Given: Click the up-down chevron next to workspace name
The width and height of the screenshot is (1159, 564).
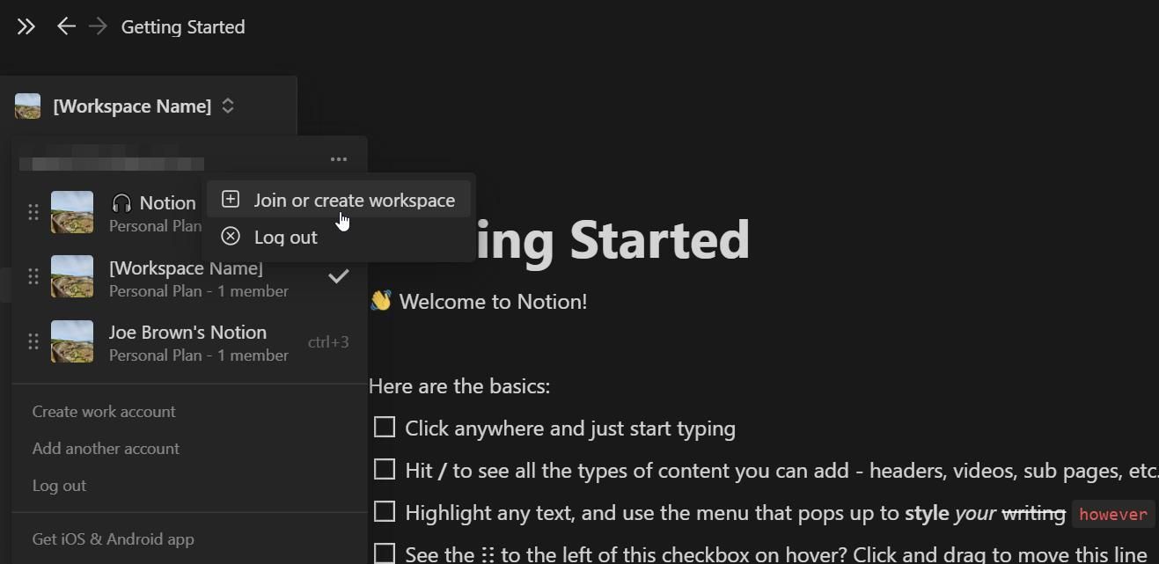Looking at the screenshot, I should (x=228, y=106).
